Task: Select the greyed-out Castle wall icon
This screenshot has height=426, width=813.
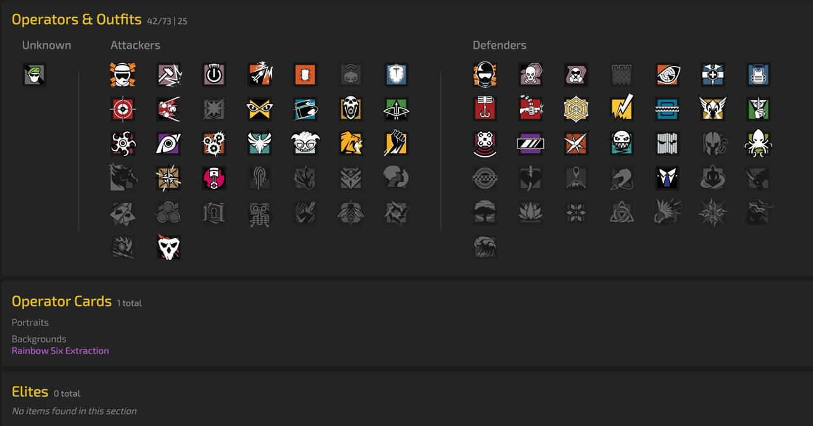Action: tap(622, 75)
